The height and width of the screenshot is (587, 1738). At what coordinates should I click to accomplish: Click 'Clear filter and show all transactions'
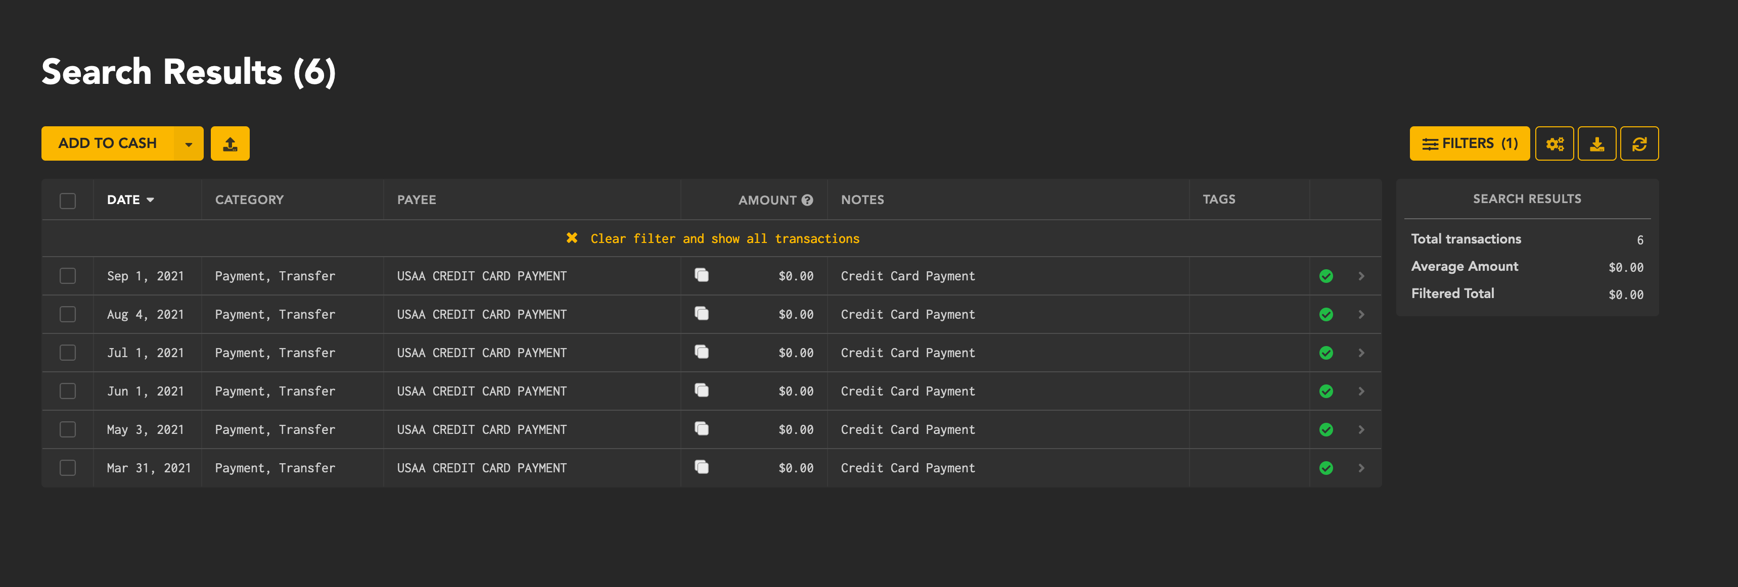[724, 238]
